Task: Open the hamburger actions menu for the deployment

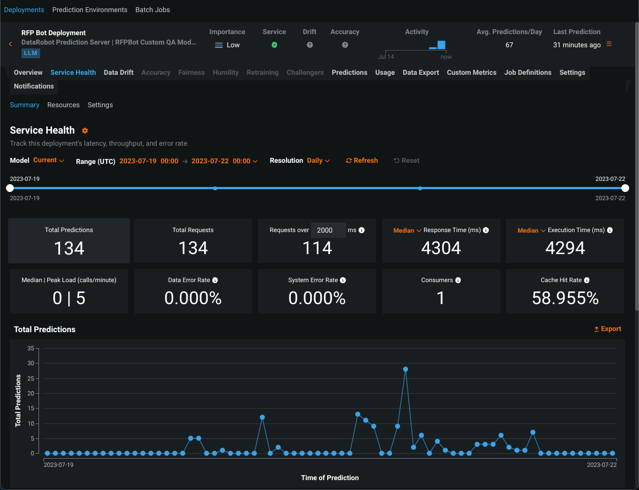Action: point(609,44)
